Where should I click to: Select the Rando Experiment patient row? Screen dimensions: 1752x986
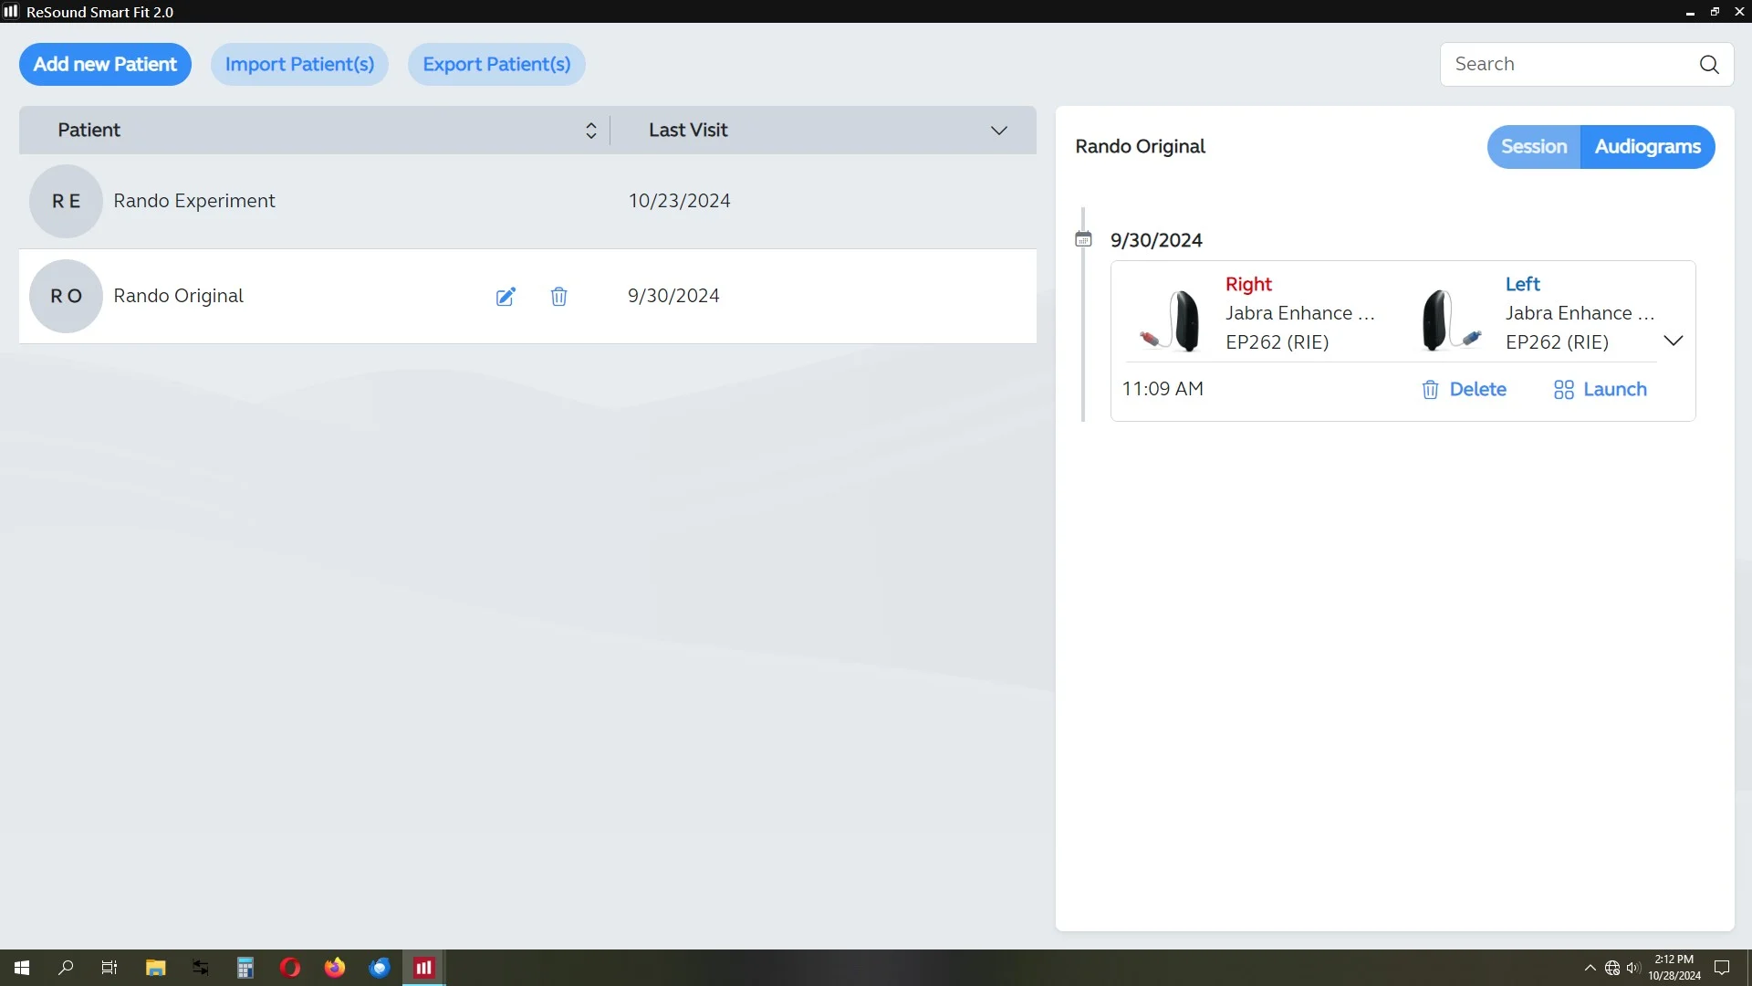click(x=527, y=201)
